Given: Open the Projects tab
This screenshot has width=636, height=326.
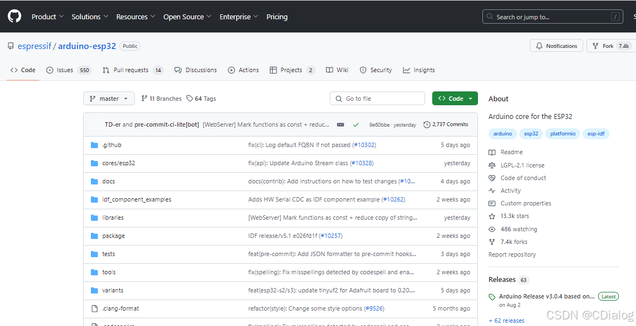Looking at the screenshot, I should pyautogui.click(x=292, y=70).
